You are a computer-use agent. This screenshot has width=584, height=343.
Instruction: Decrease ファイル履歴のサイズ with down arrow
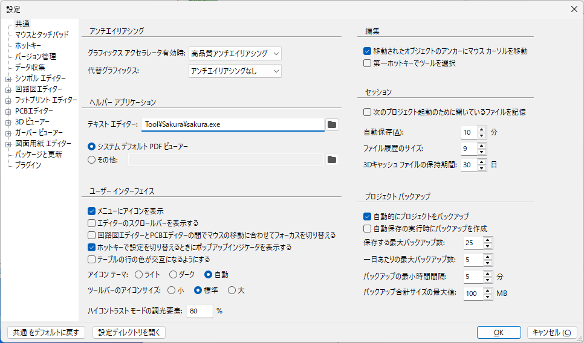[x=482, y=151]
